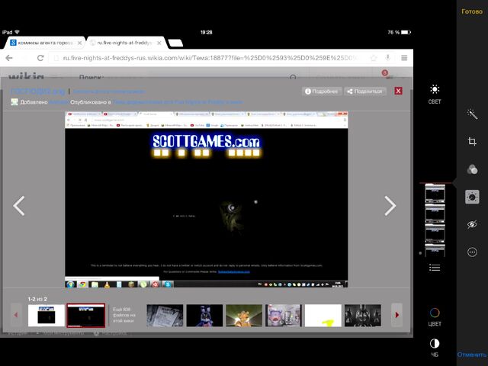Reload the page in Chrome

pos(40,58)
